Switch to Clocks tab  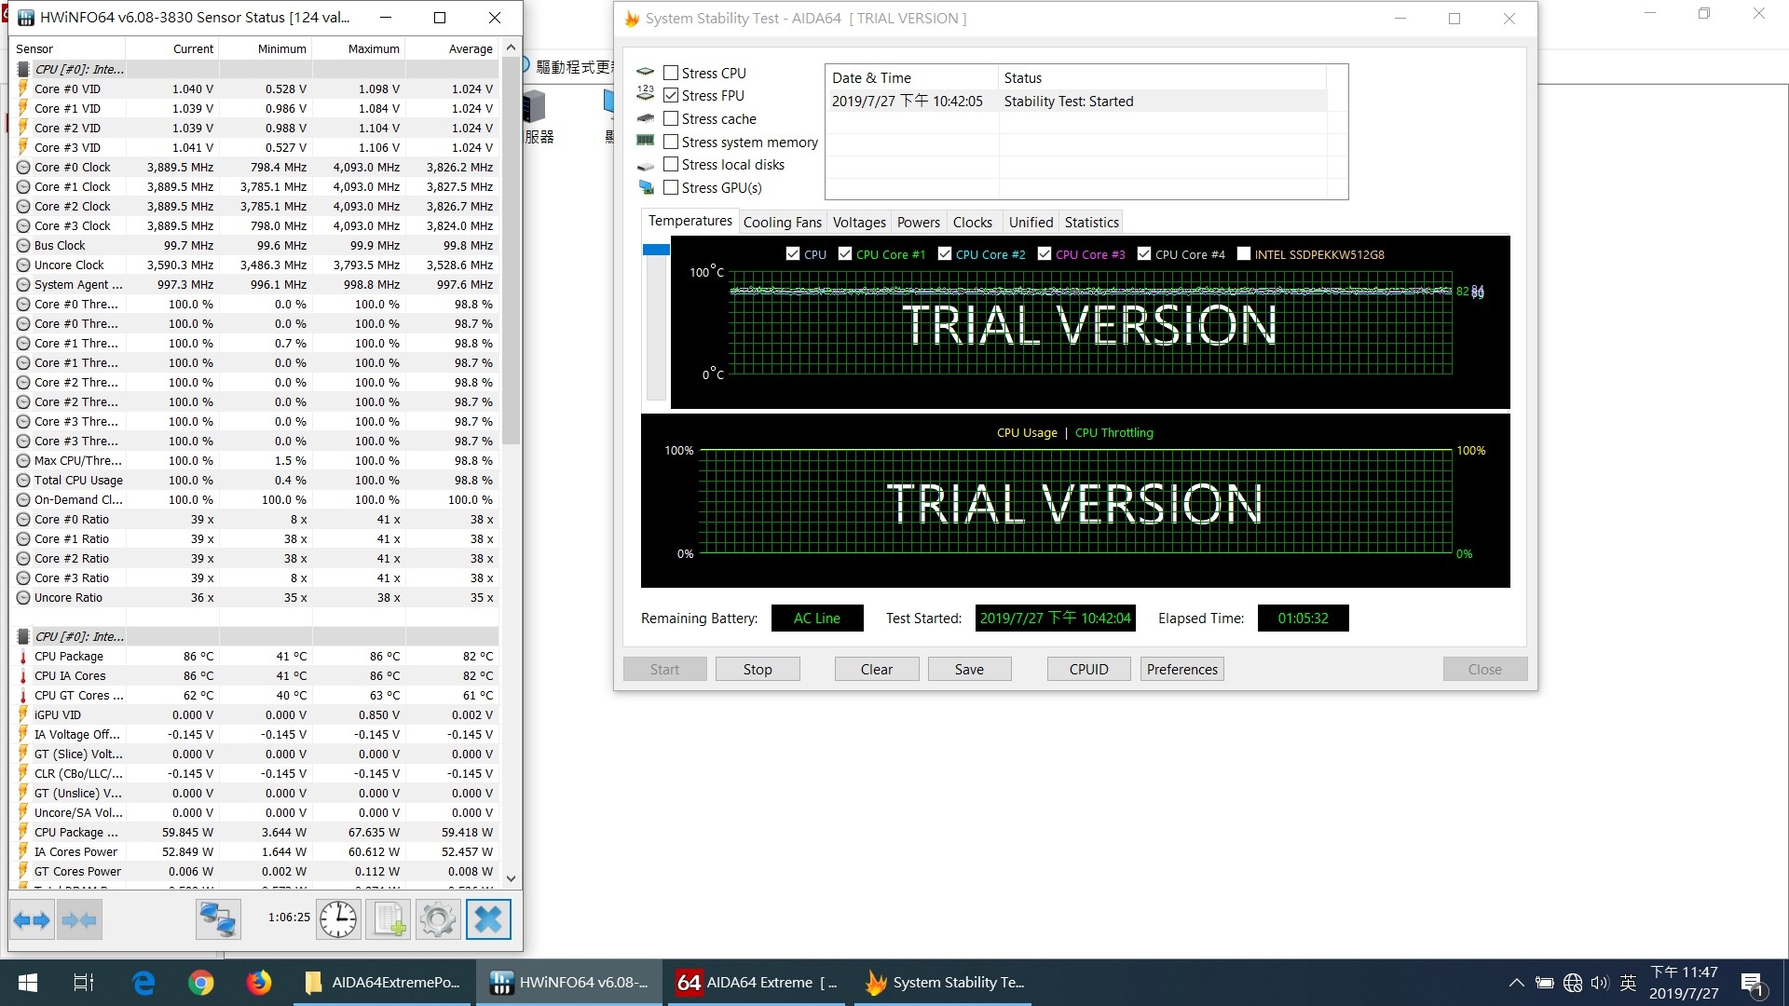[x=973, y=223]
